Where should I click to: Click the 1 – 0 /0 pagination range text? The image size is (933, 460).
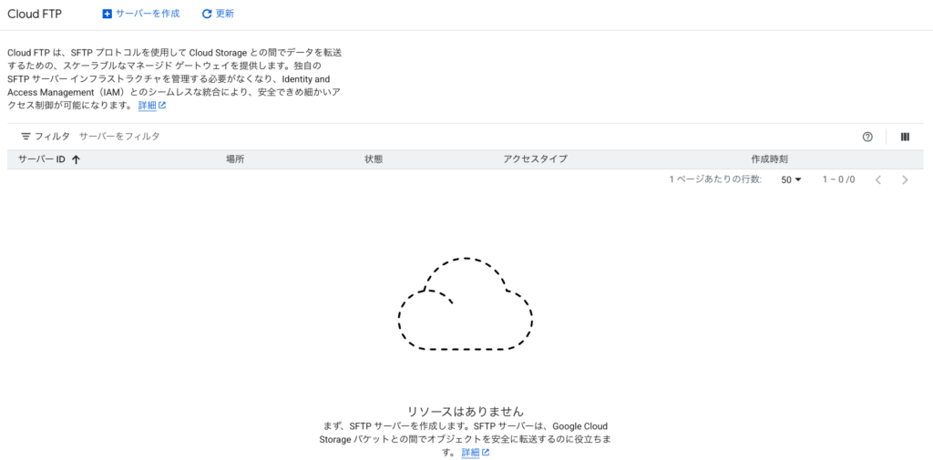point(838,179)
